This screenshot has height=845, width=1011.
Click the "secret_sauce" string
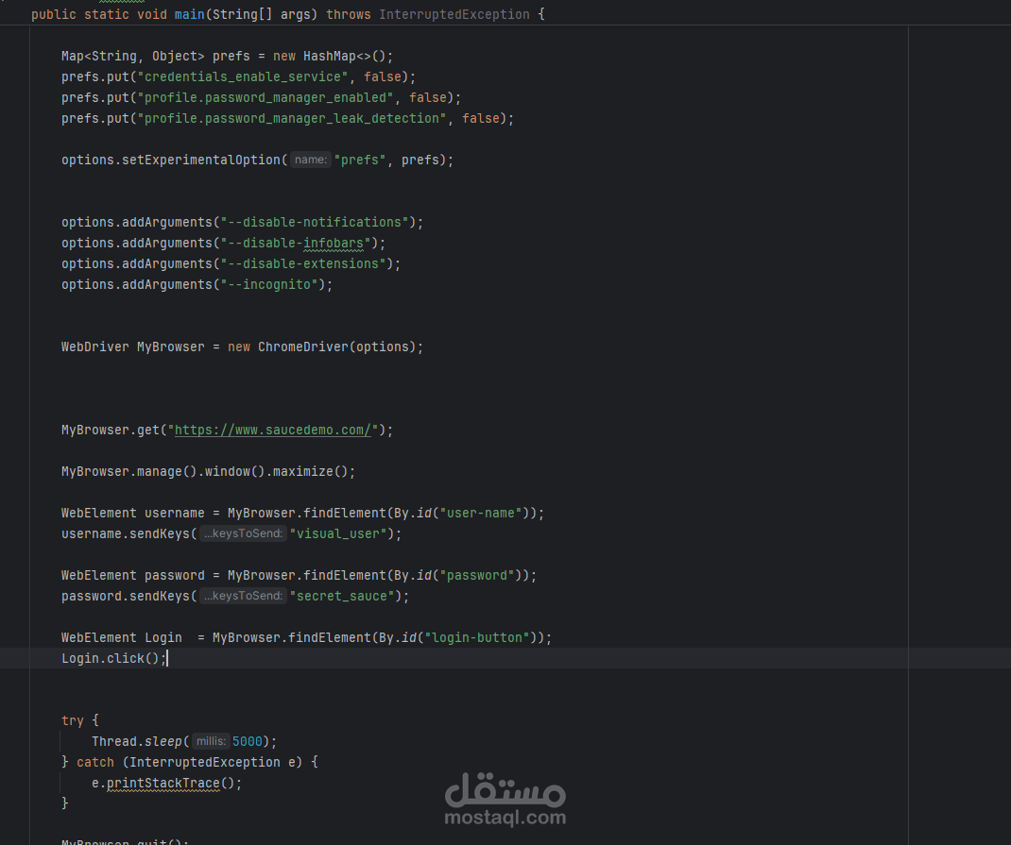click(x=342, y=596)
